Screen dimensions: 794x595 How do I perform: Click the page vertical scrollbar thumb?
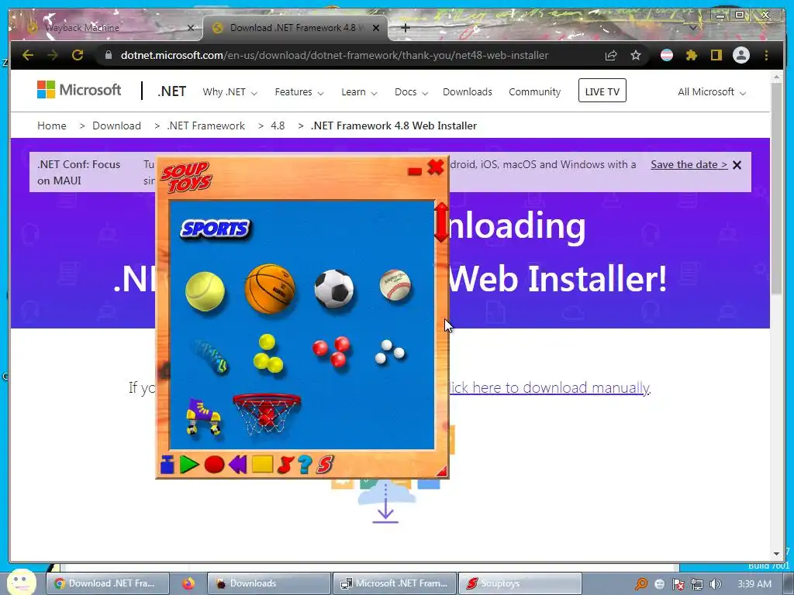(x=776, y=187)
